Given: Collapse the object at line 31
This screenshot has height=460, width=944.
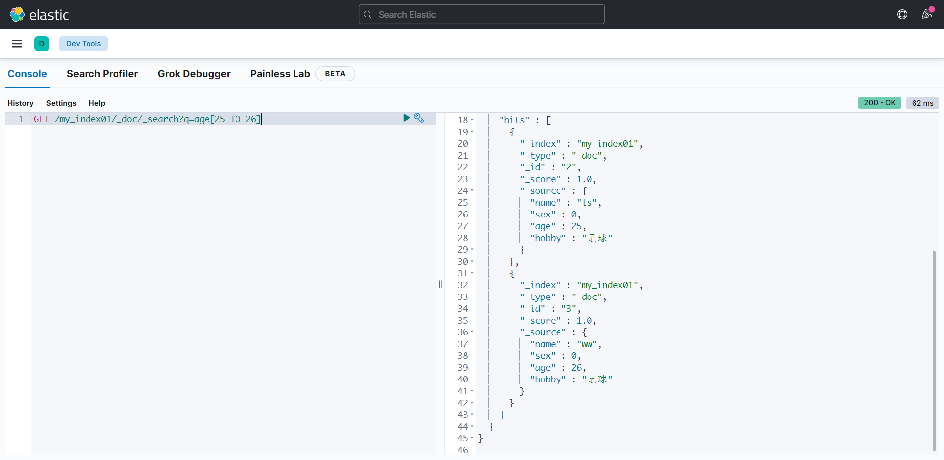Looking at the screenshot, I should point(472,273).
